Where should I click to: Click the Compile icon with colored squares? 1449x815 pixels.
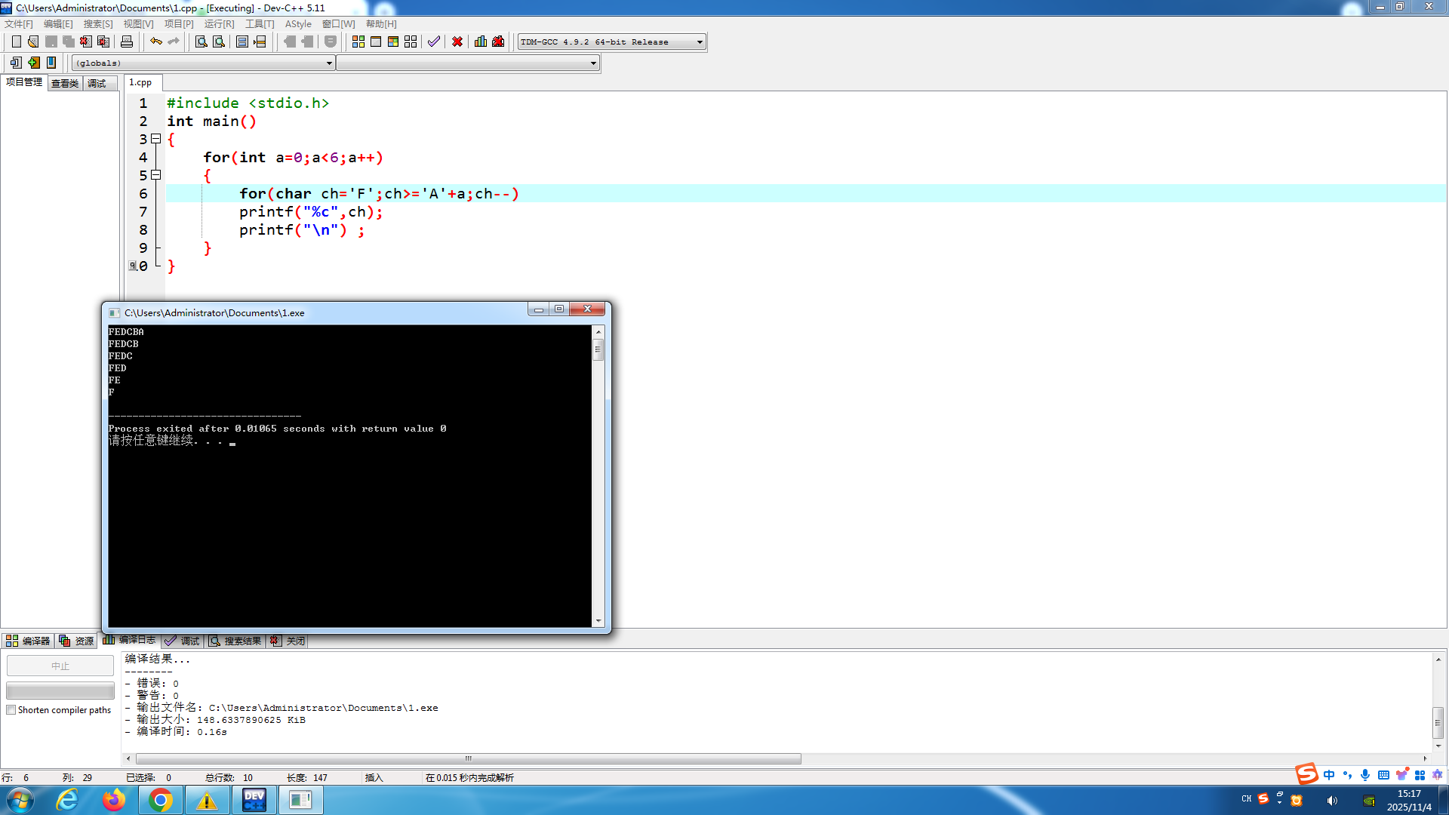[x=358, y=42]
